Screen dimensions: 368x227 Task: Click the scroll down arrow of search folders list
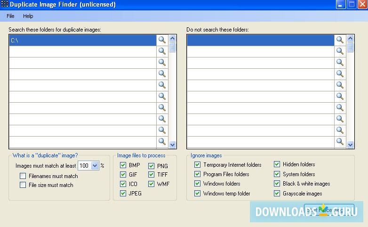coord(172,145)
